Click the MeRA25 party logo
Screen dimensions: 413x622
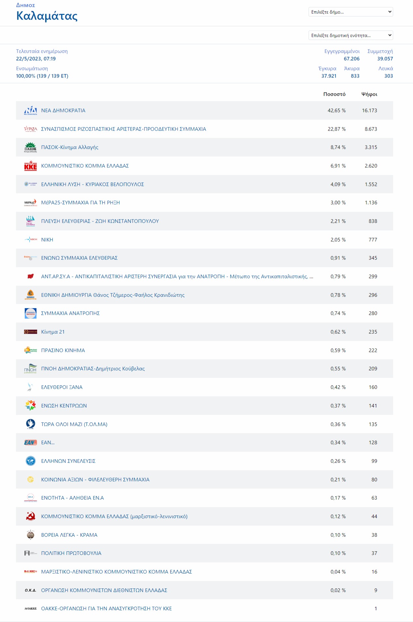click(x=31, y=203)
